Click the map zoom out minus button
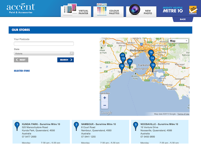Viewport: 201px width, 150px height. (x=105, y=105)
